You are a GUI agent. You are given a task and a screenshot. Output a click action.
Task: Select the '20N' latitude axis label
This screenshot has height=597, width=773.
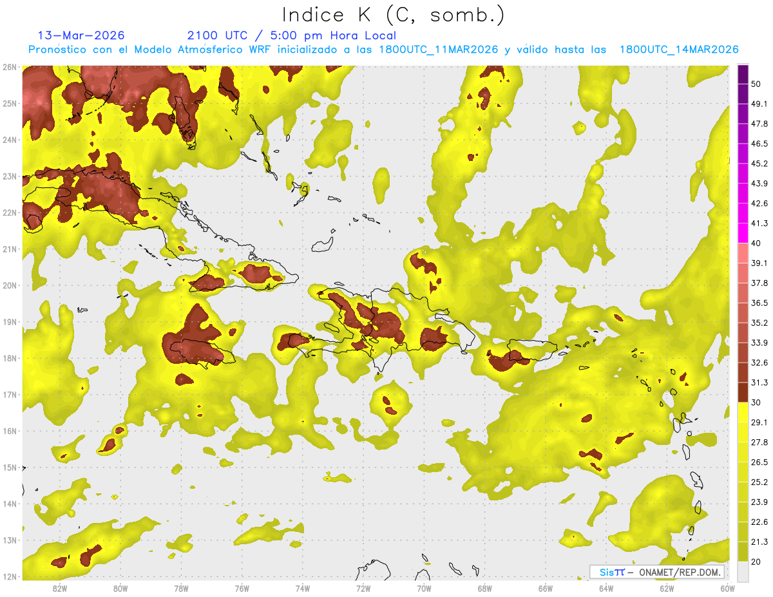click(x=10, y=285)
